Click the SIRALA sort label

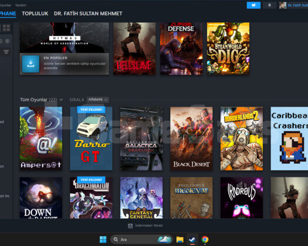click(x=77, y=100)
